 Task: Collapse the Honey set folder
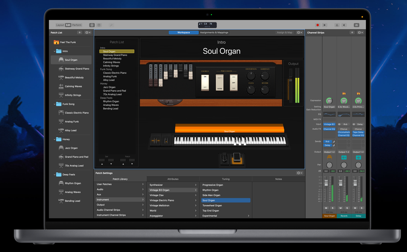point(55,139)
